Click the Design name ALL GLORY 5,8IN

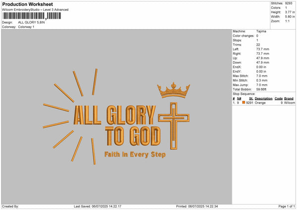tap(32, 22)
